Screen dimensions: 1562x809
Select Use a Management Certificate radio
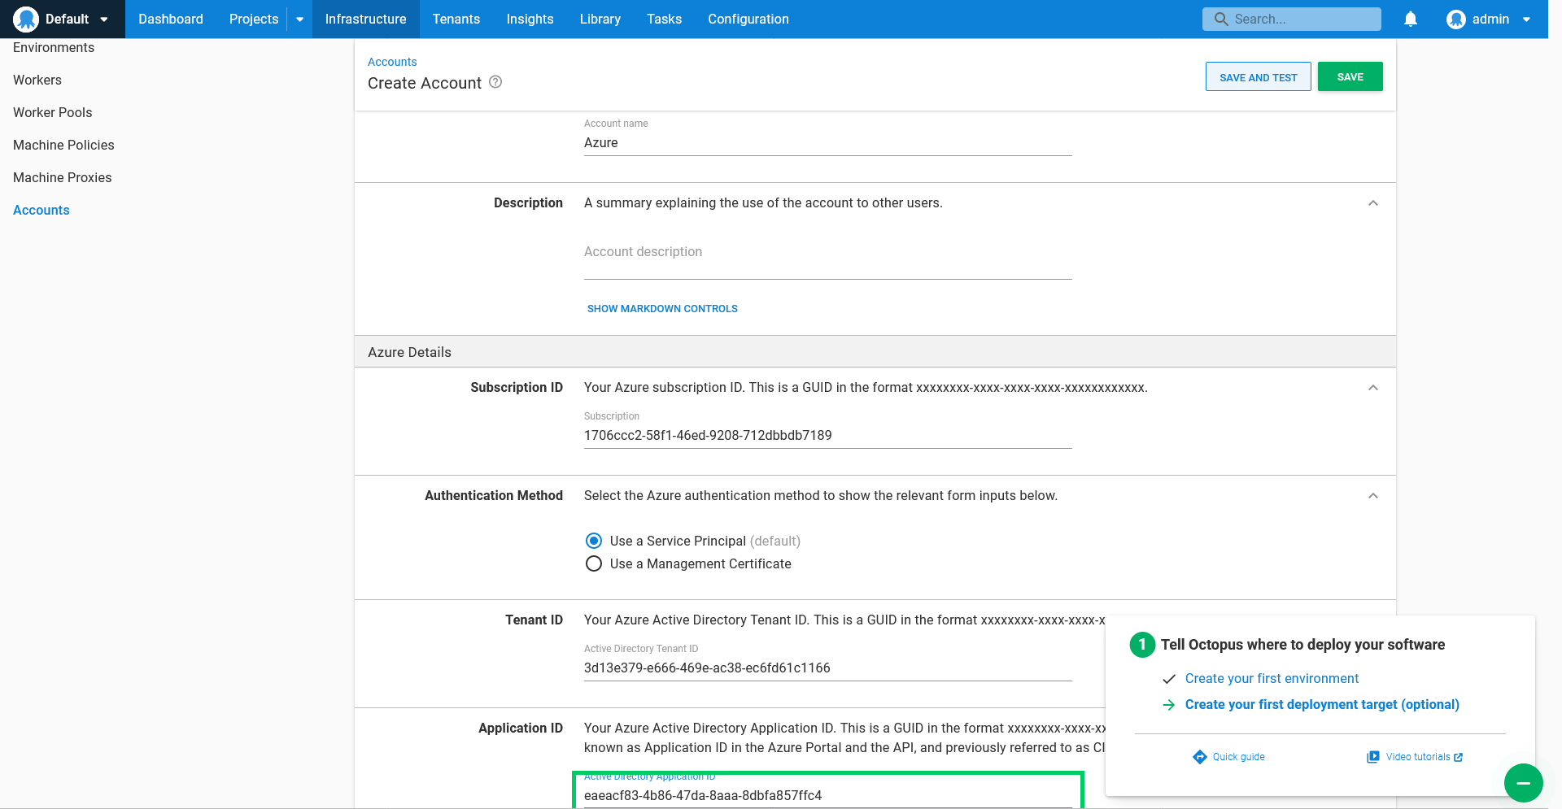pos(594,563)
